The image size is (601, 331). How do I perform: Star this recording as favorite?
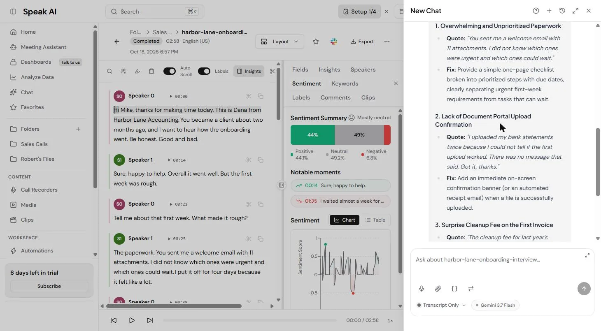316,42
